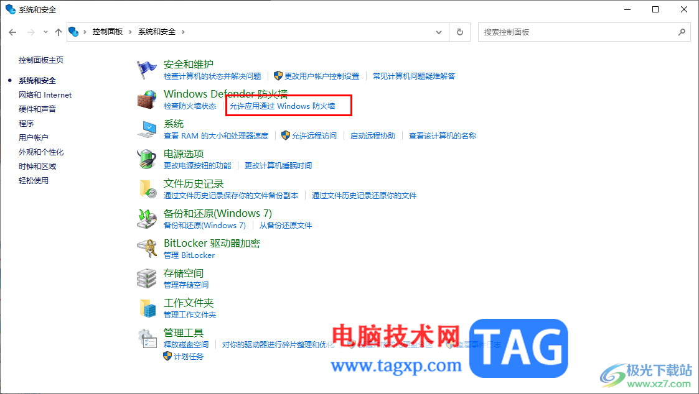Click 通过文件历史记录保存你的文件备份副本 link
The width and height of the screenshot is (699, 394).
point(231,195)
